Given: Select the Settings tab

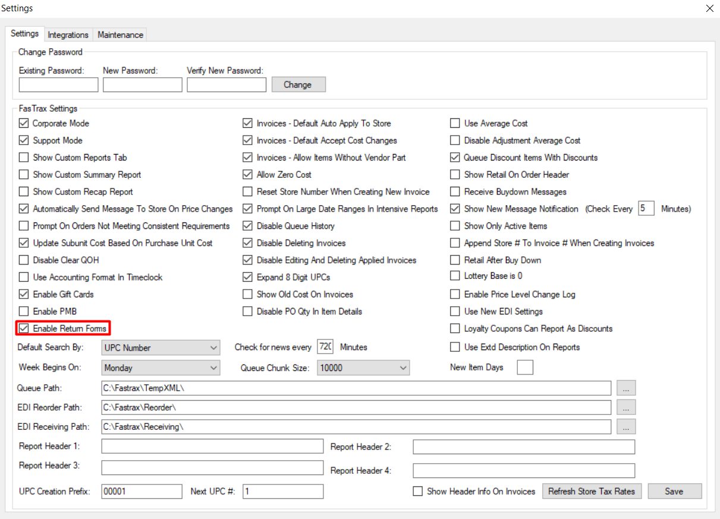Looking at the screenshot, I should tap(25, 34).
